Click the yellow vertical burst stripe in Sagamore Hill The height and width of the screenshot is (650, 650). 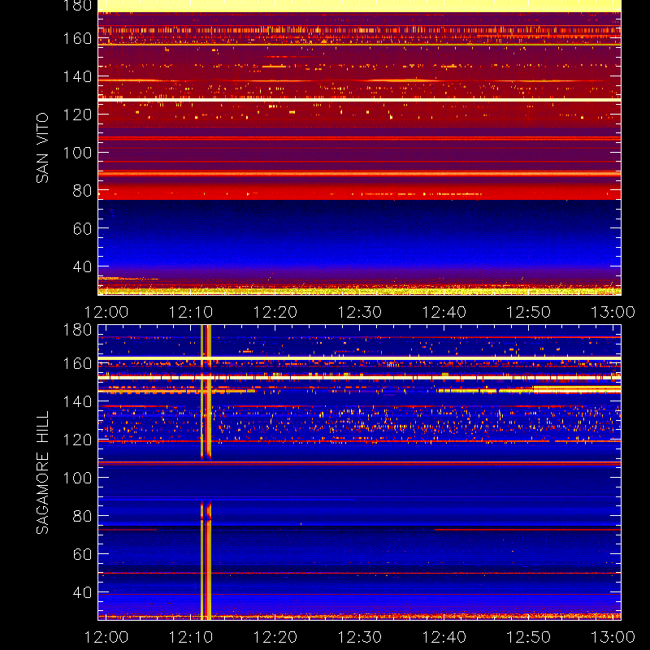(x=206, y=472)
